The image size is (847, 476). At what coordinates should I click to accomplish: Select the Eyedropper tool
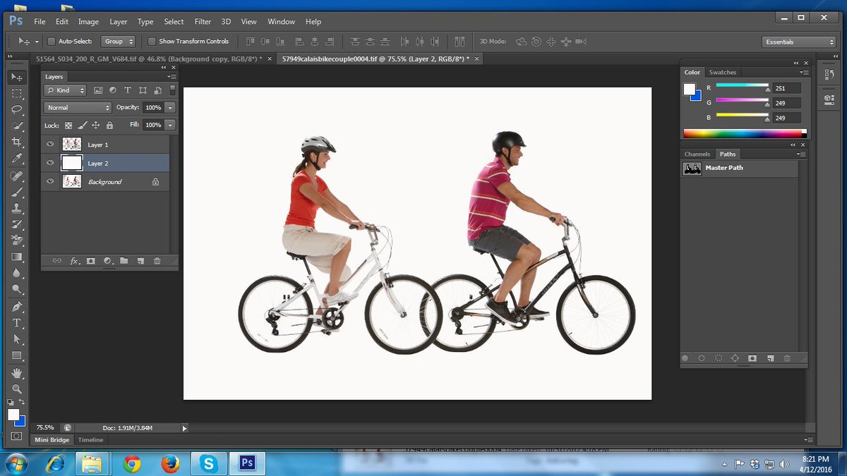tap(17, 158)
